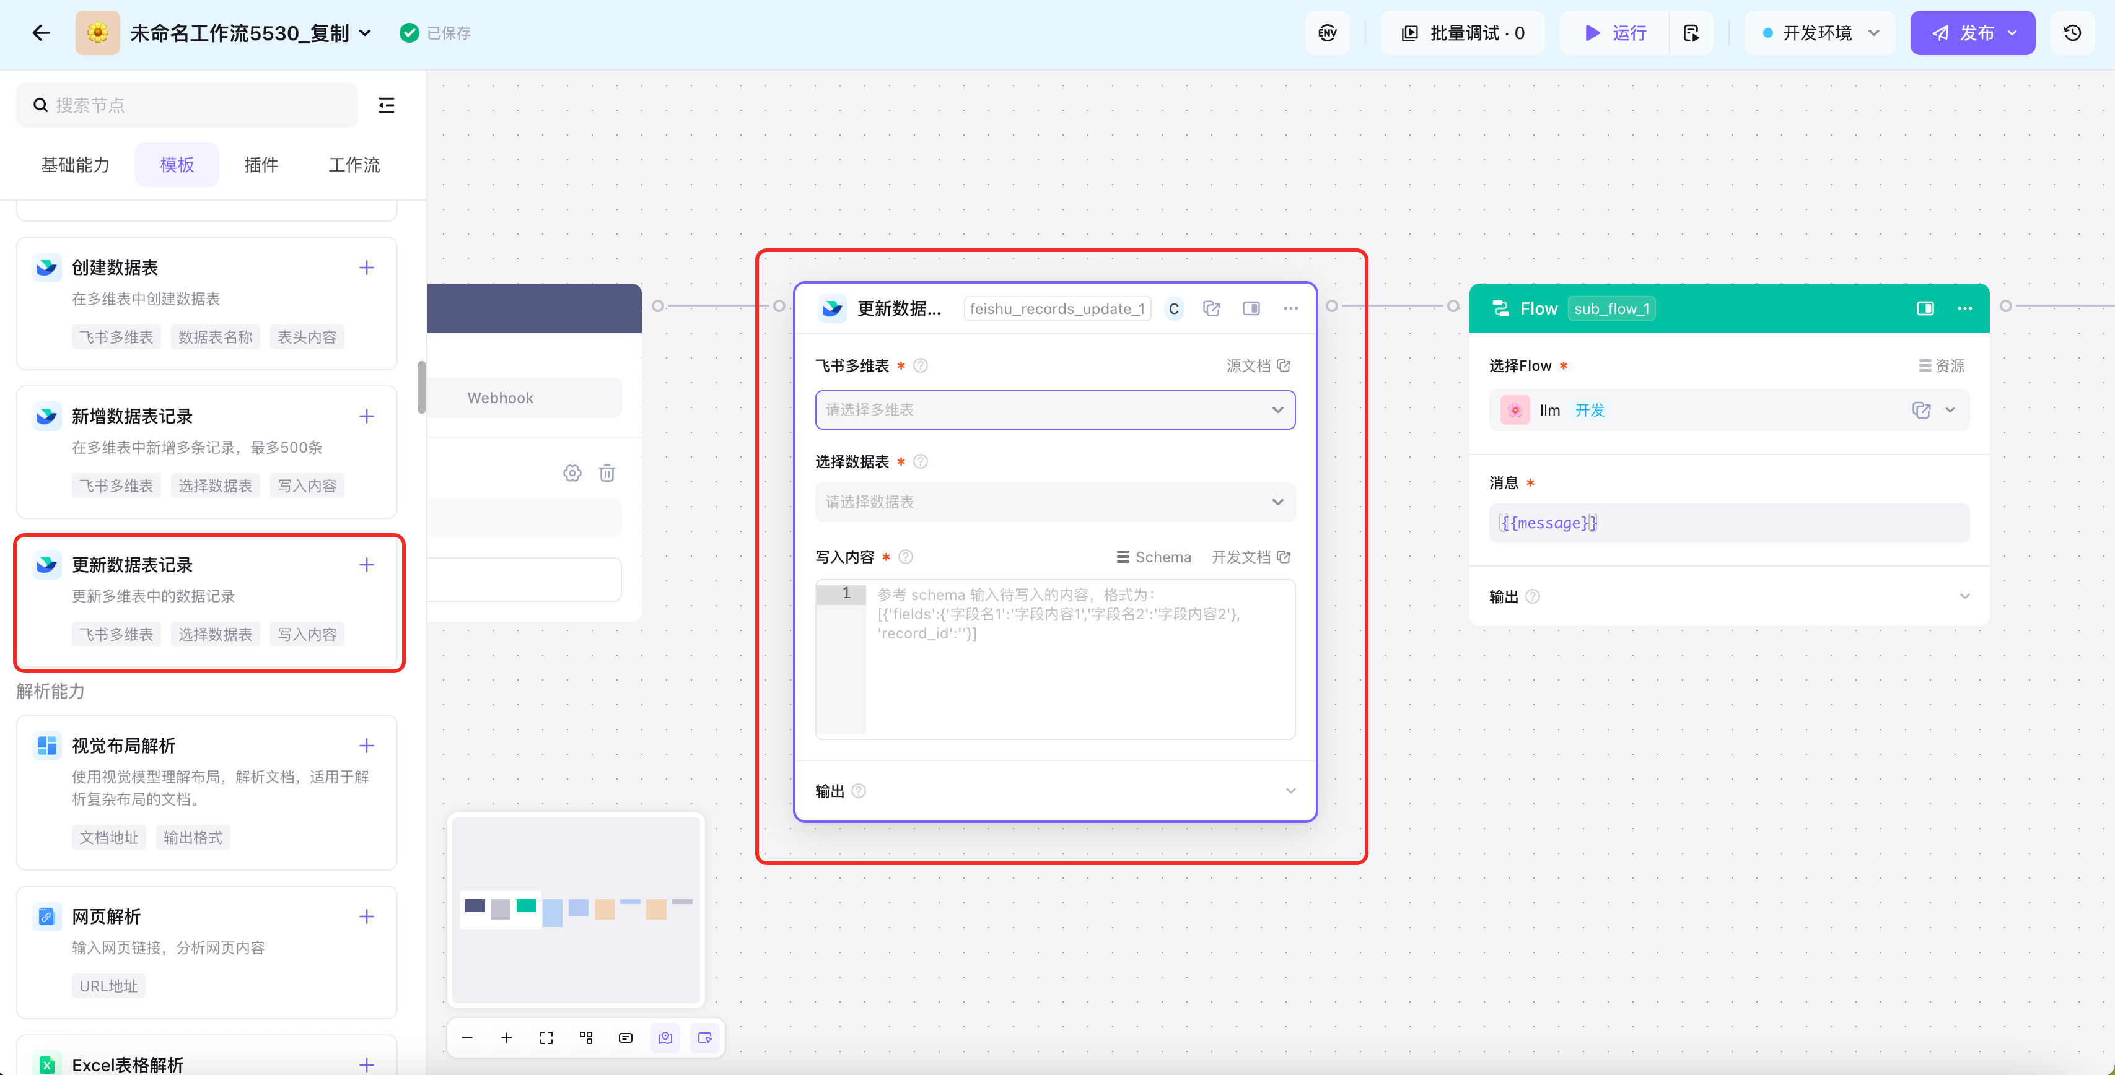Open 开发文档 link in 写入内容
2115x1075 pixels.
(1250, 557)
